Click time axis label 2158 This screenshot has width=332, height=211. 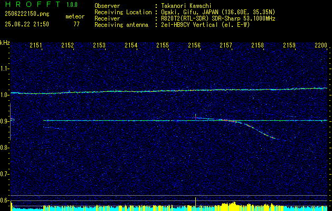[258, 45]
